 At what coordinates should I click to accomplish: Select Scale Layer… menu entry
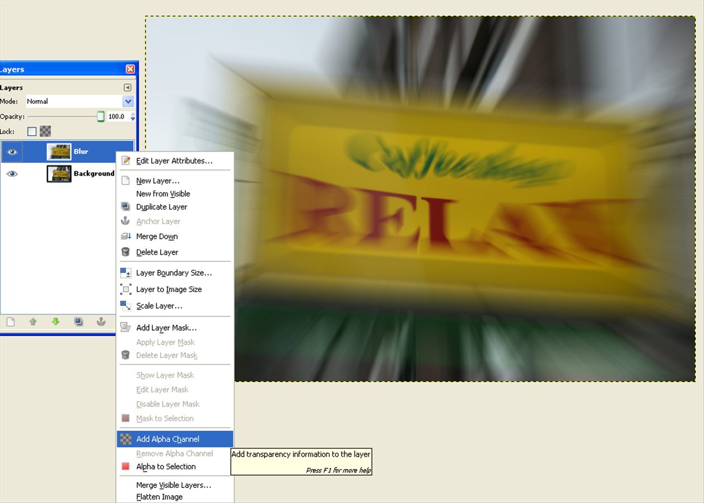tap(159, 306)
